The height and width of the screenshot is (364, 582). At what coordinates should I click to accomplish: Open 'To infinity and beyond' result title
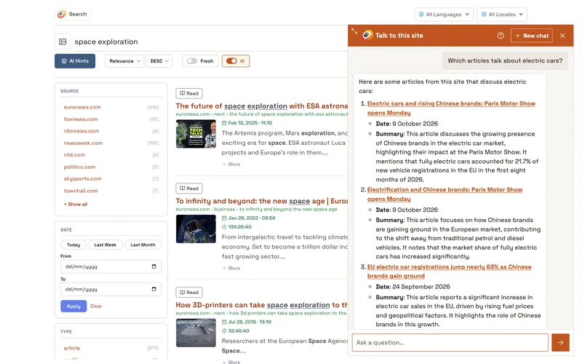262,202
